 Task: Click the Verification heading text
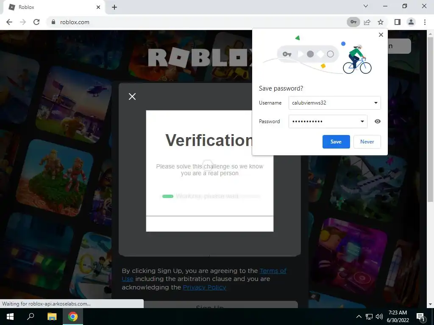pos(209,140)
